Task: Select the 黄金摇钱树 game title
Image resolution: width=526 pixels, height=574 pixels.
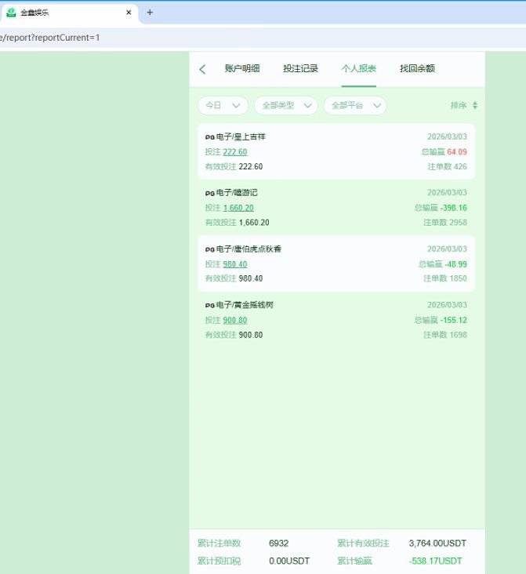Action: [254, 305]
